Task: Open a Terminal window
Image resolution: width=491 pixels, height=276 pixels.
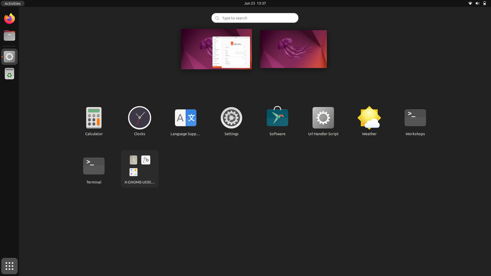Action: (x=94, y=166)
